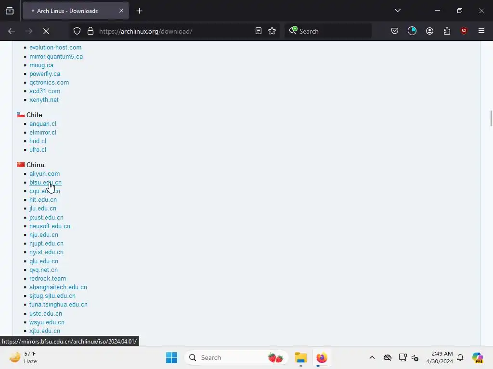Open Copilot preview icon in taskbar

[477, 357]
